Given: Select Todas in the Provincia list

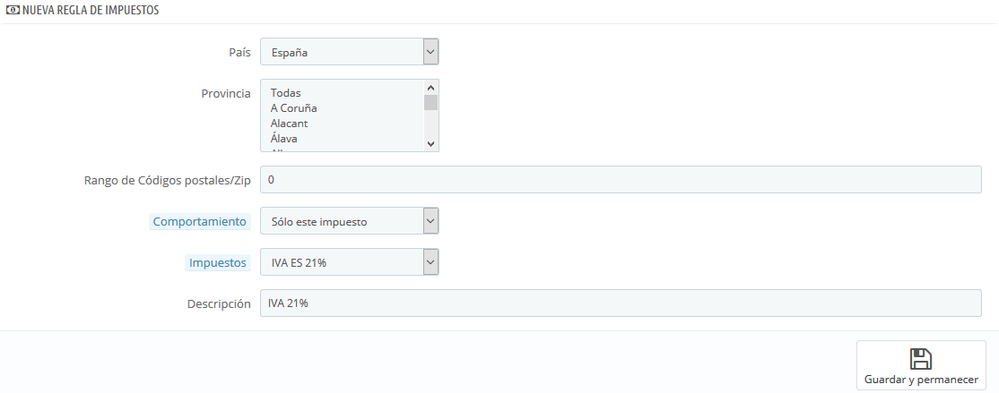Looking at the screenshot, I should pyautogui.click(x=286, y=93).
